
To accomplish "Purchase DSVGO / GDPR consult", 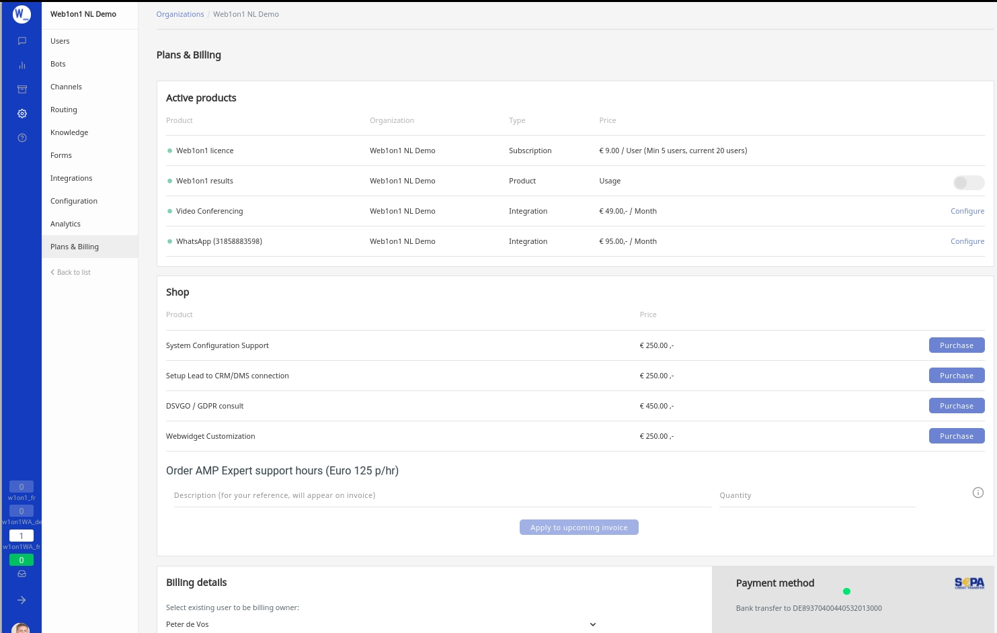I will [x=957, y=406].
